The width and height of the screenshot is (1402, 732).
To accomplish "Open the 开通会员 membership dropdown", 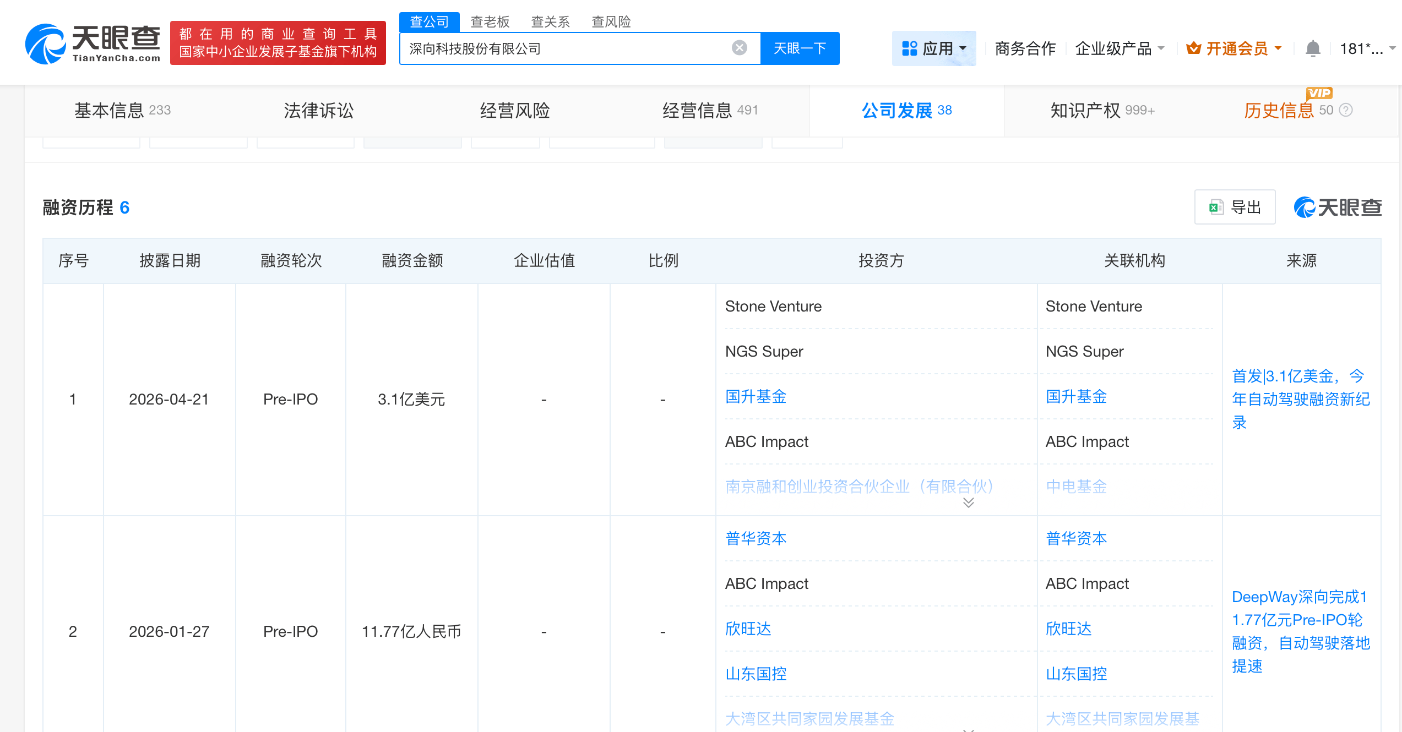I will (x=1234, y=48).
